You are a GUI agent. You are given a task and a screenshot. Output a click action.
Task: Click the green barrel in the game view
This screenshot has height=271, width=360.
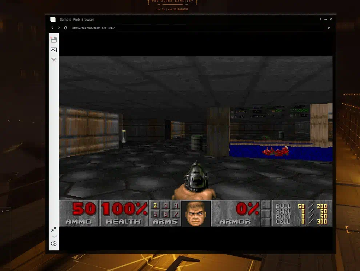(x=197, y=143)
